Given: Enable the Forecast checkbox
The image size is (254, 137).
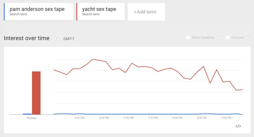Looking at the screenshot, I should [x=228, y=38].
